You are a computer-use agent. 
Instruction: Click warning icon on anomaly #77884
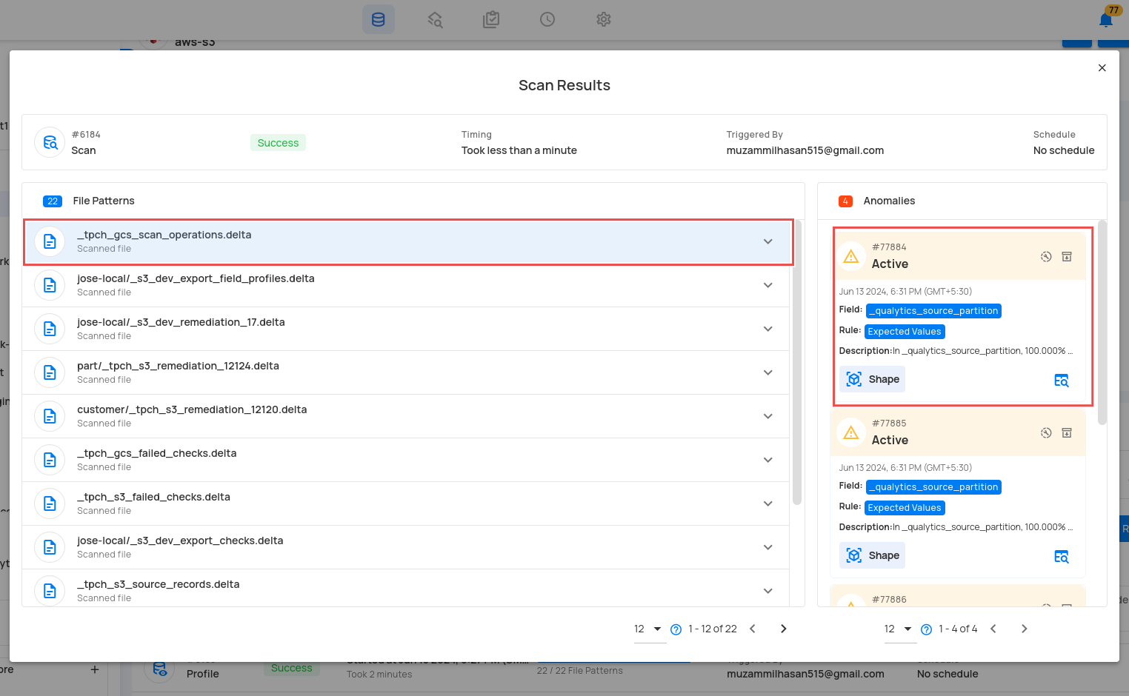(x=851, y=256)
